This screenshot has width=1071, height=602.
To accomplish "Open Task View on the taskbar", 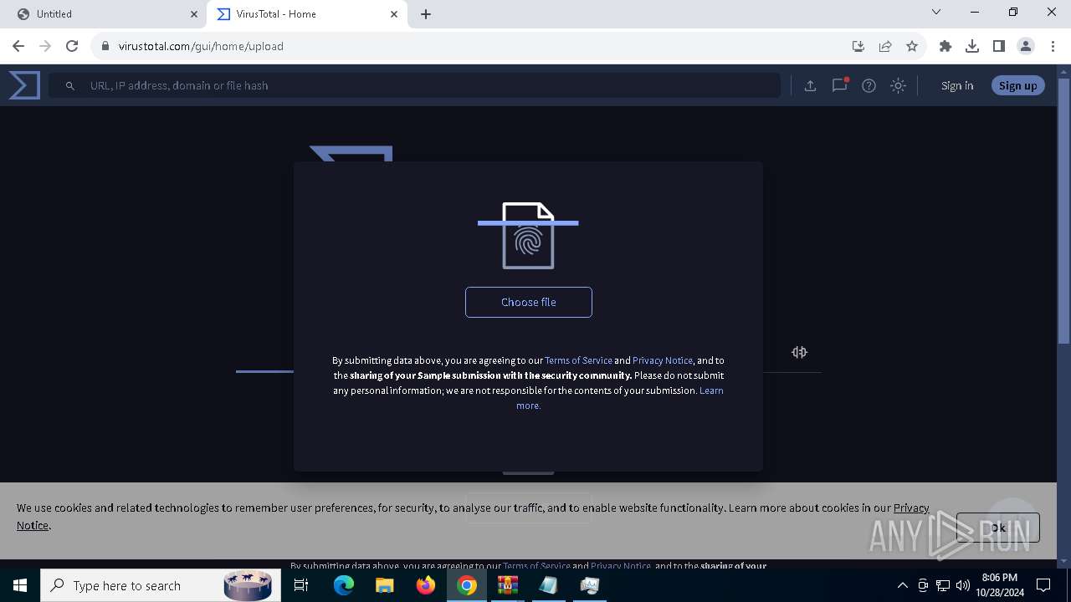I will pyautogui.click(x=302, y=585).
